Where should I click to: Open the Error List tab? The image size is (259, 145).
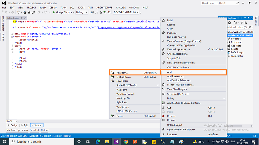34,130
